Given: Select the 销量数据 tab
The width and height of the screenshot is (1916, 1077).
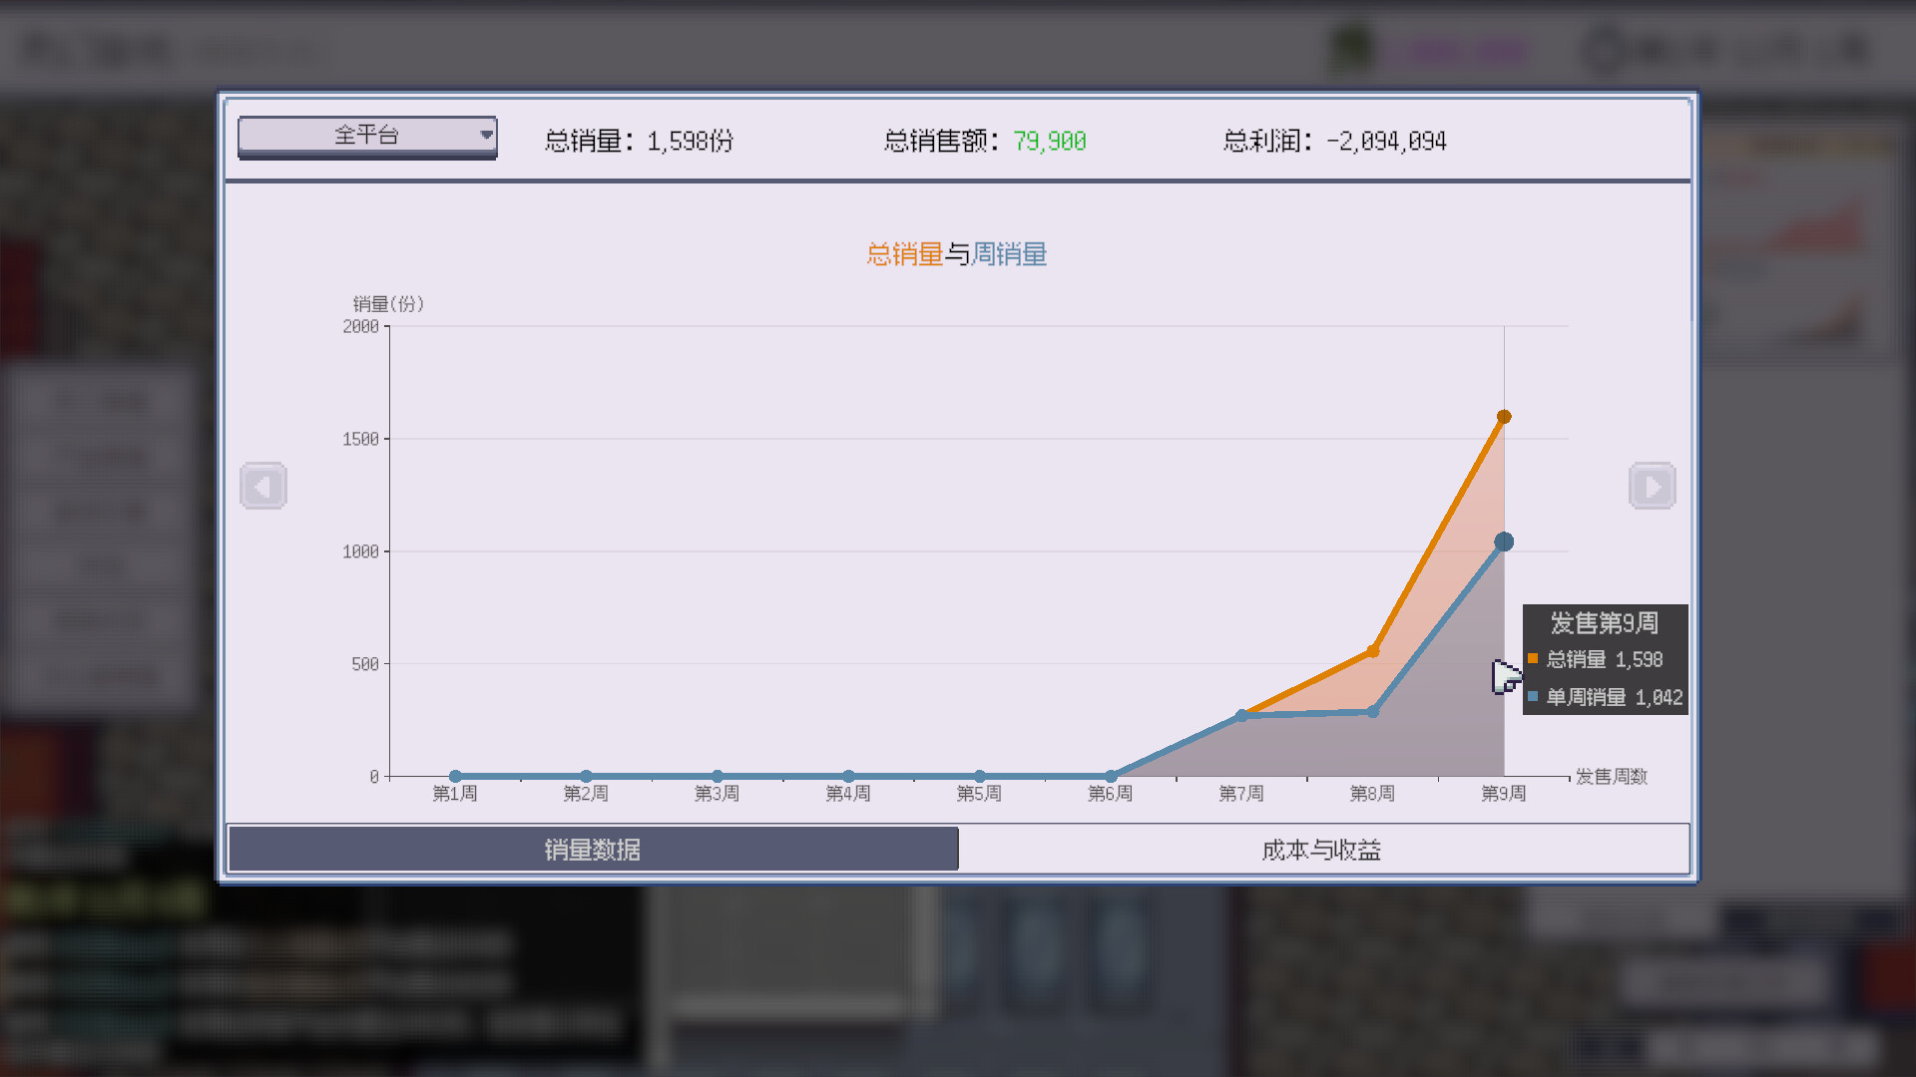Looking at the screenshot, I should tap(592, 849).
